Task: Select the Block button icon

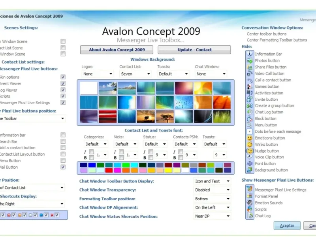Action: click(x=250, y=118)
